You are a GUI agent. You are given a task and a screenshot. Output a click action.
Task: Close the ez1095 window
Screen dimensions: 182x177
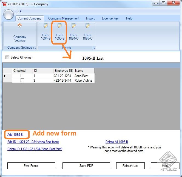[174, 3]
